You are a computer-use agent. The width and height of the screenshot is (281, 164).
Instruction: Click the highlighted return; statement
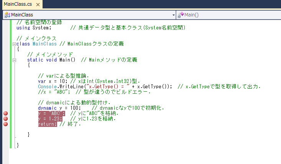tap(48, 124)
